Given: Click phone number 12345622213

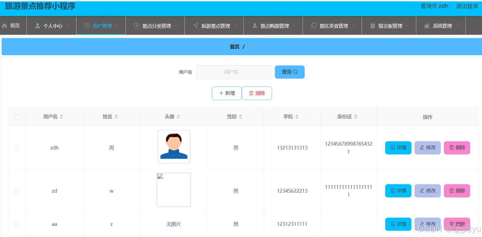Looking at the screenshot, I should [292, 191].
